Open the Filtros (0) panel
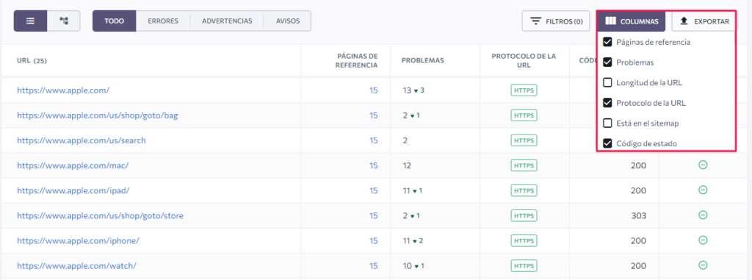Viewport: 752px width, 280px height. 556,21
